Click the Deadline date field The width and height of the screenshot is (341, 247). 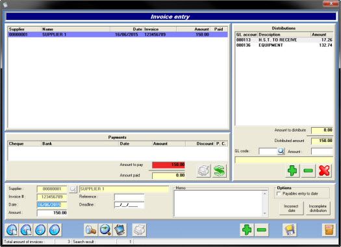129,205
